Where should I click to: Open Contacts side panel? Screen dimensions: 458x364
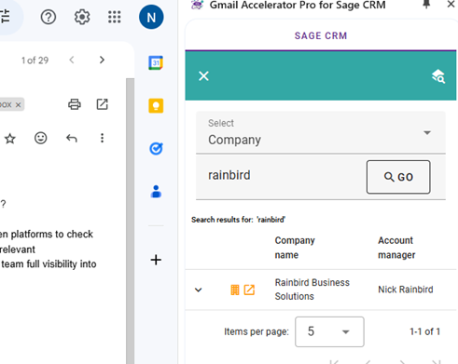coord(156,192)
